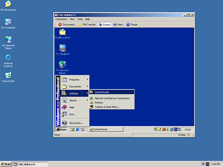Choose Network and Dial-up Connections

tap(111, 98)
